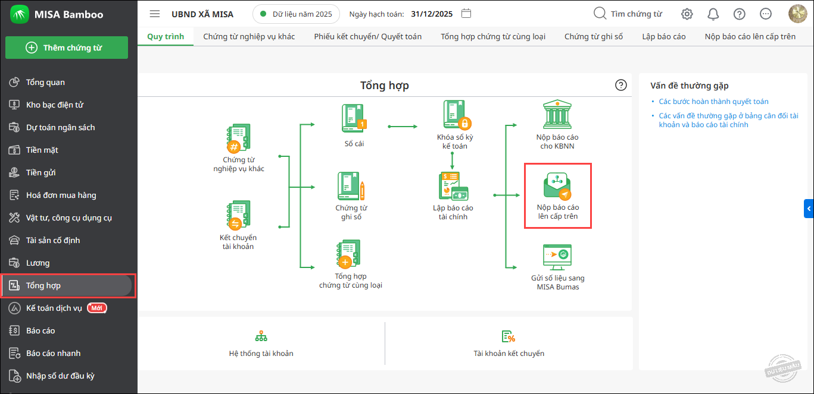Switch to the Quy trình tab
The width and height of the screenshot is (814, 394).
166,36
